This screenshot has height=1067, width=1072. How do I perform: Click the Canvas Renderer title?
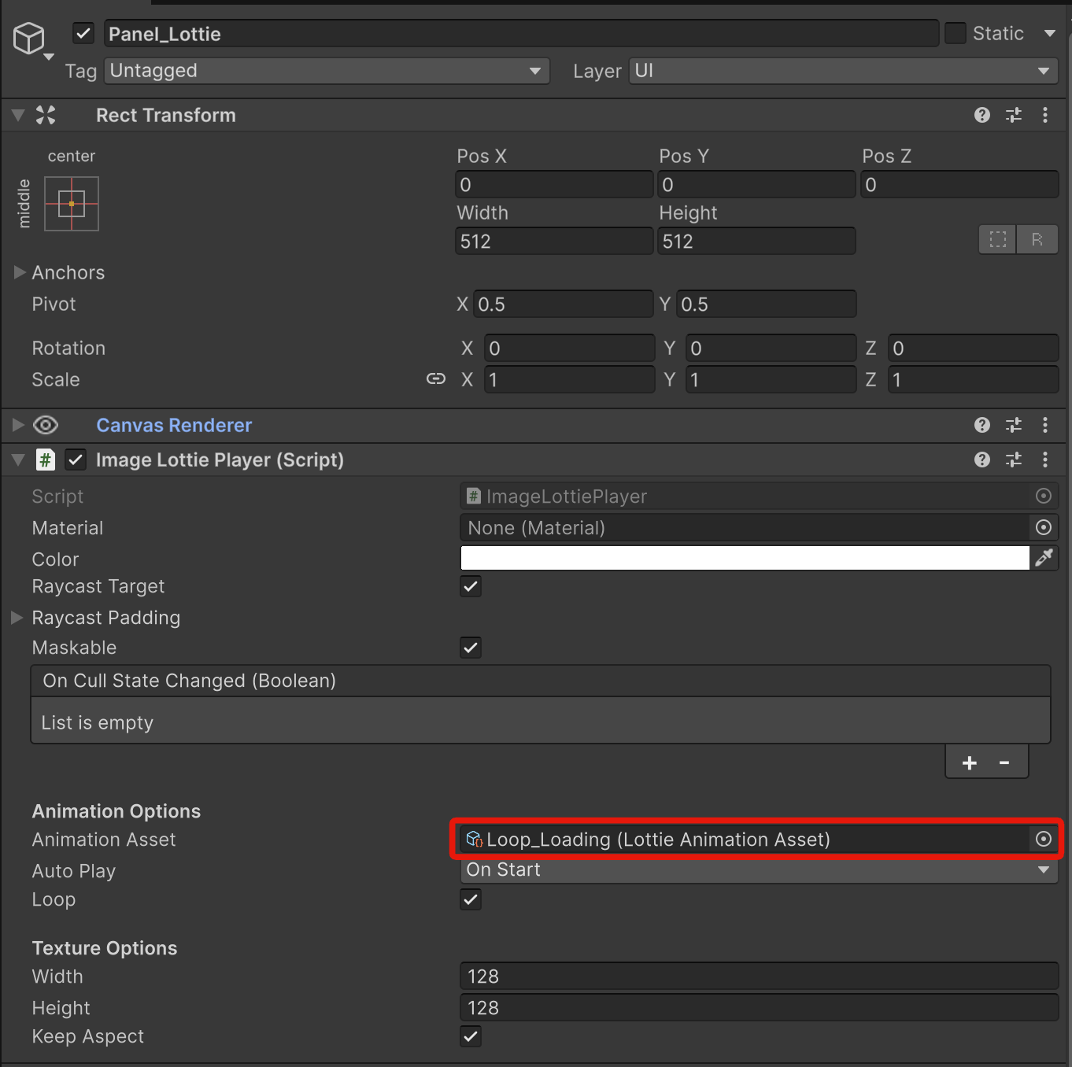(x=174, y=425)
